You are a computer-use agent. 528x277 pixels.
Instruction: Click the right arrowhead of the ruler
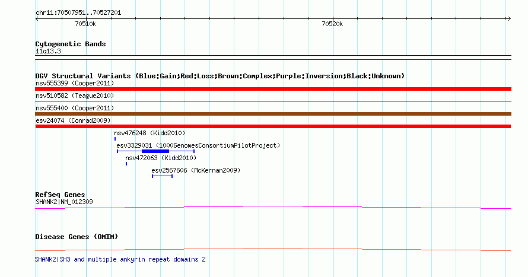[x=509, y=19]
